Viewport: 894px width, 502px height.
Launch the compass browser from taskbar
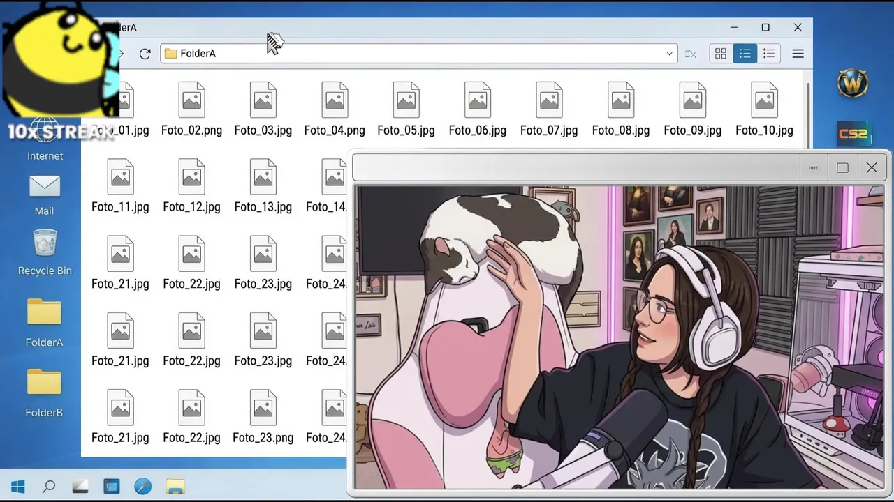(142, 486)
